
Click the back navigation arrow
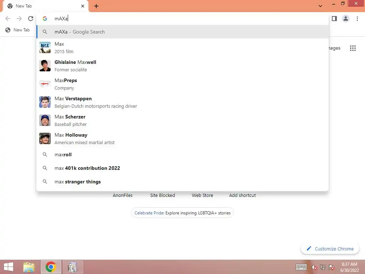[x=8, y=19]
